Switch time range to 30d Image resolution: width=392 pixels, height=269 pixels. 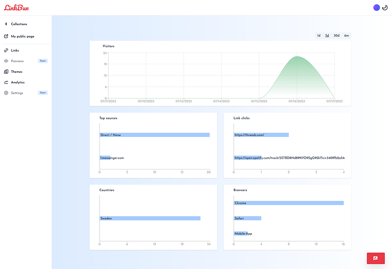click(336, 35)
